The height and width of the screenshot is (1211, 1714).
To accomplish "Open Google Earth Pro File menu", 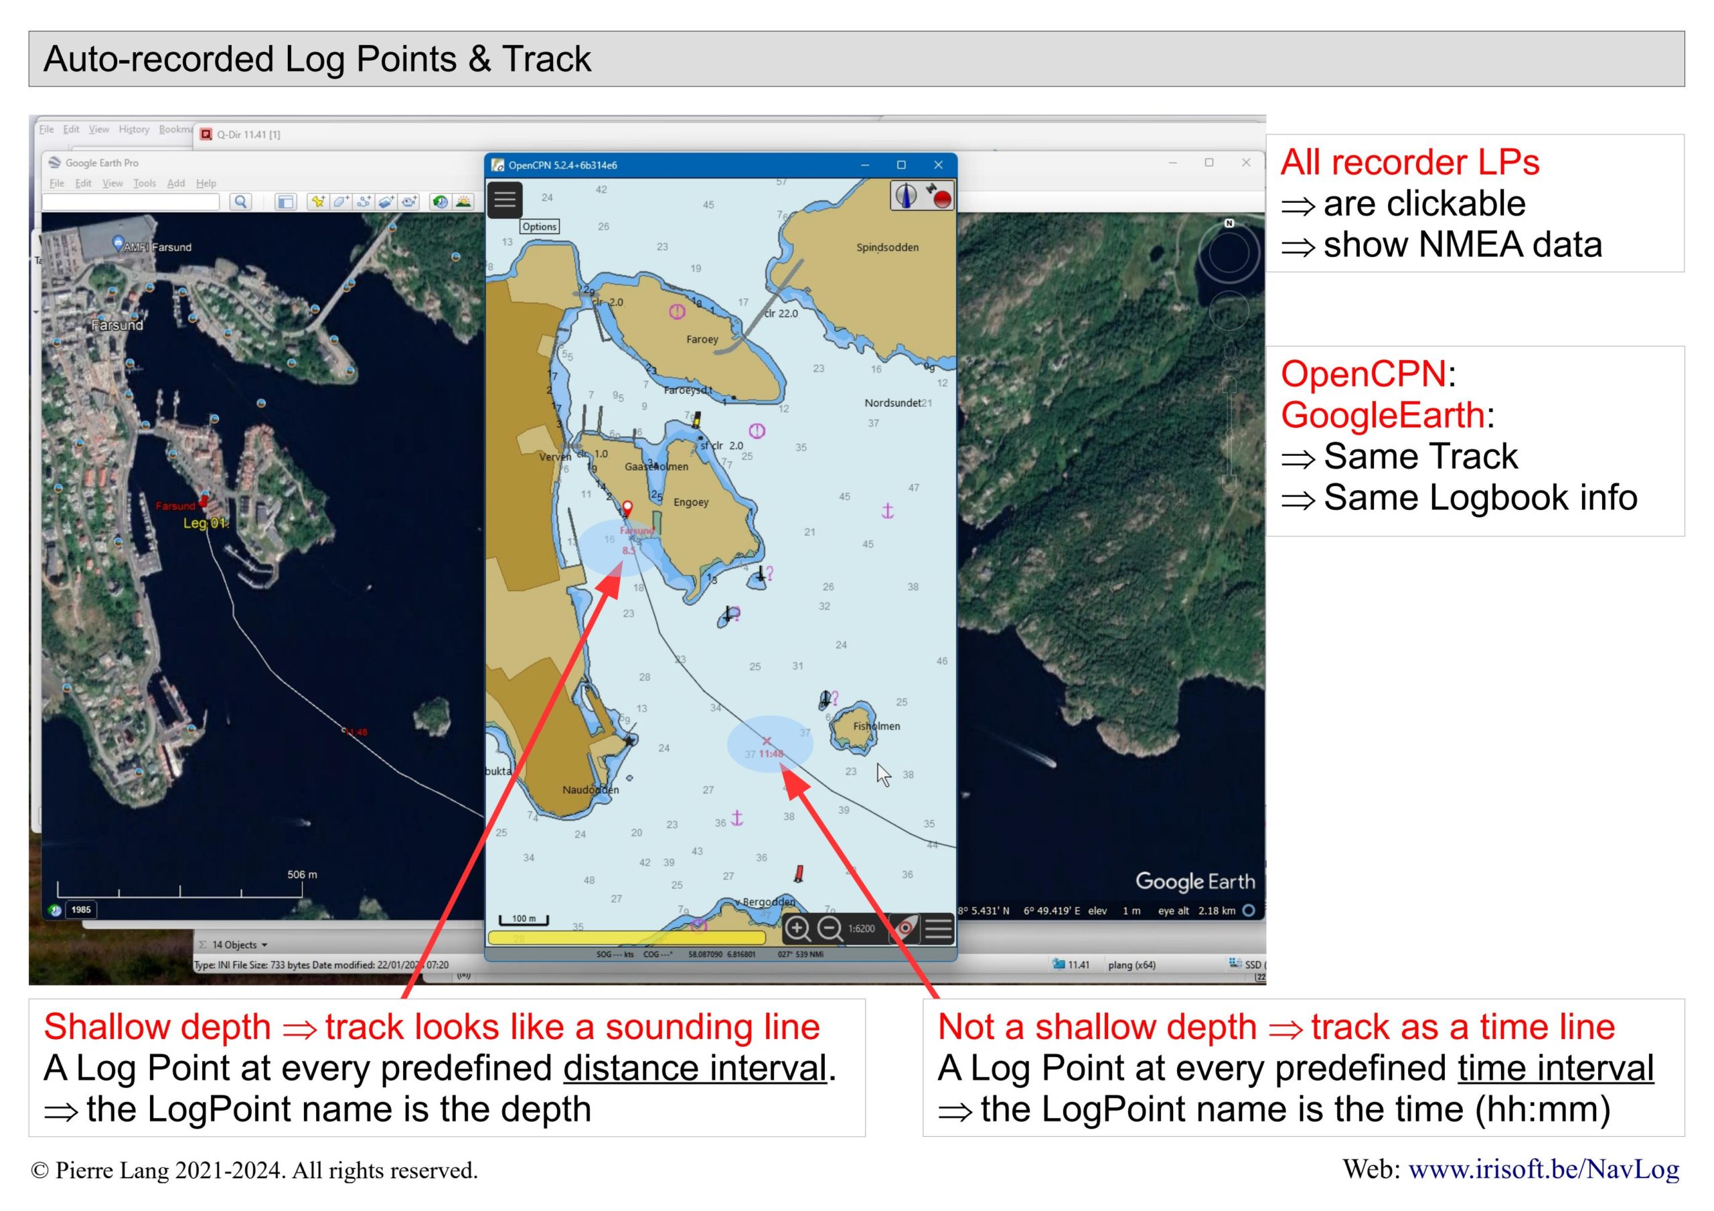I will coord(57,183).
